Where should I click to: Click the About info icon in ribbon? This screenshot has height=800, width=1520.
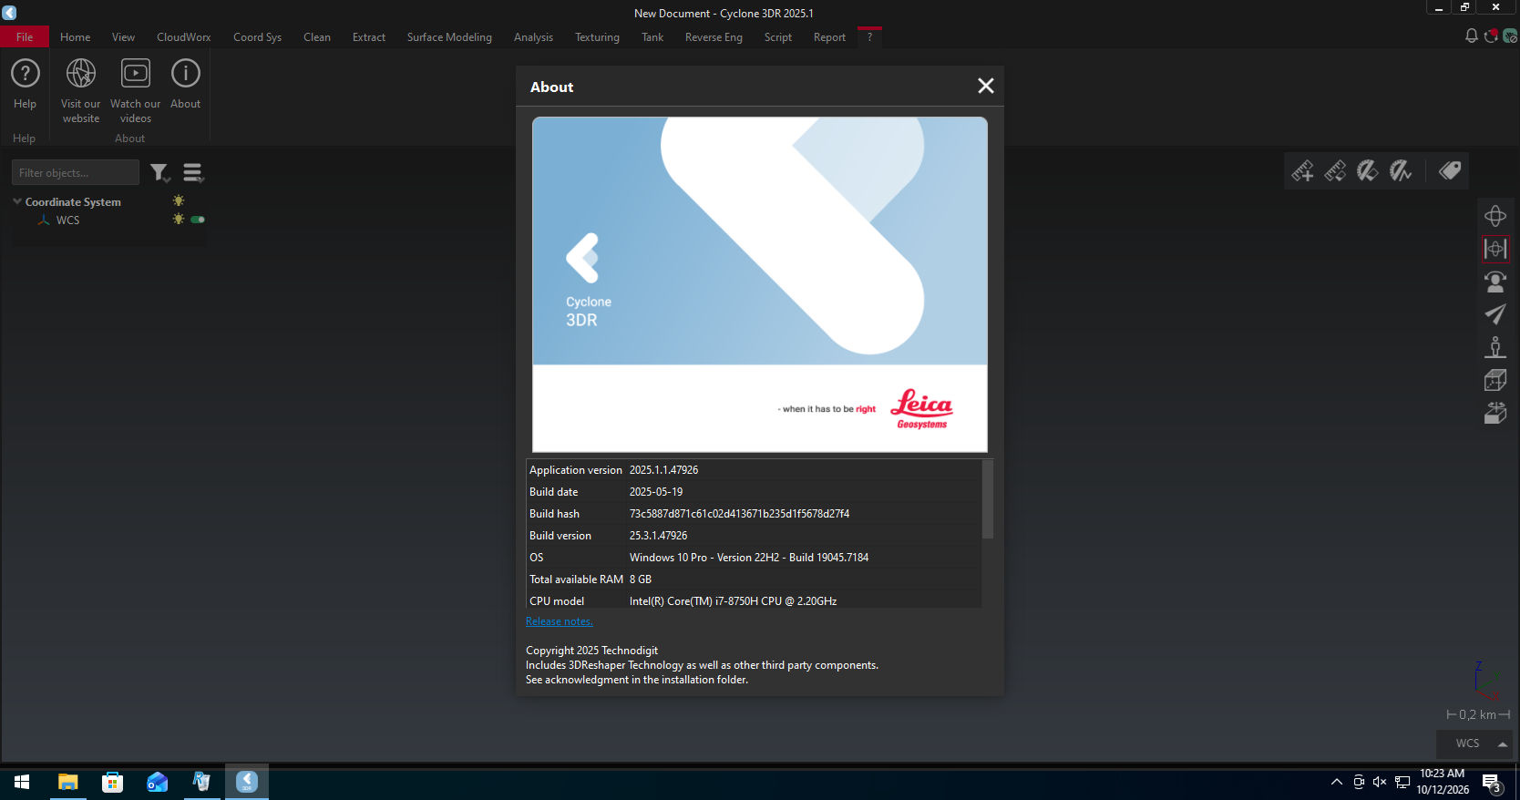click(186, 73)
